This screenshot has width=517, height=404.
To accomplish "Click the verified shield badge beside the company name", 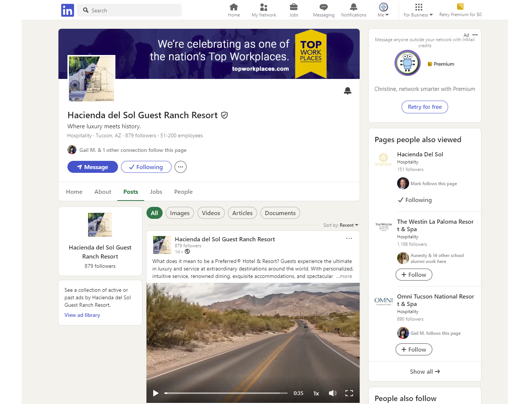I will (x=224, y=115).
